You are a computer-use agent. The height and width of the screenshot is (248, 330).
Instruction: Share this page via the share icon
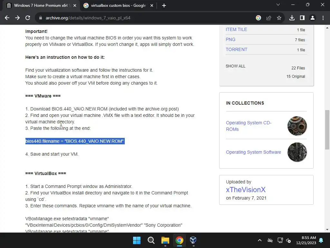pos(269,18)
